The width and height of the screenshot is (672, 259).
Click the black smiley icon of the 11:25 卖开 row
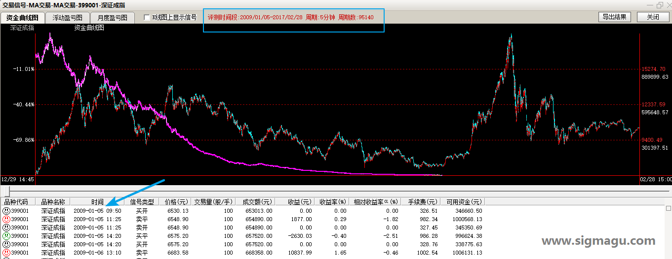[x=6, y=227]
